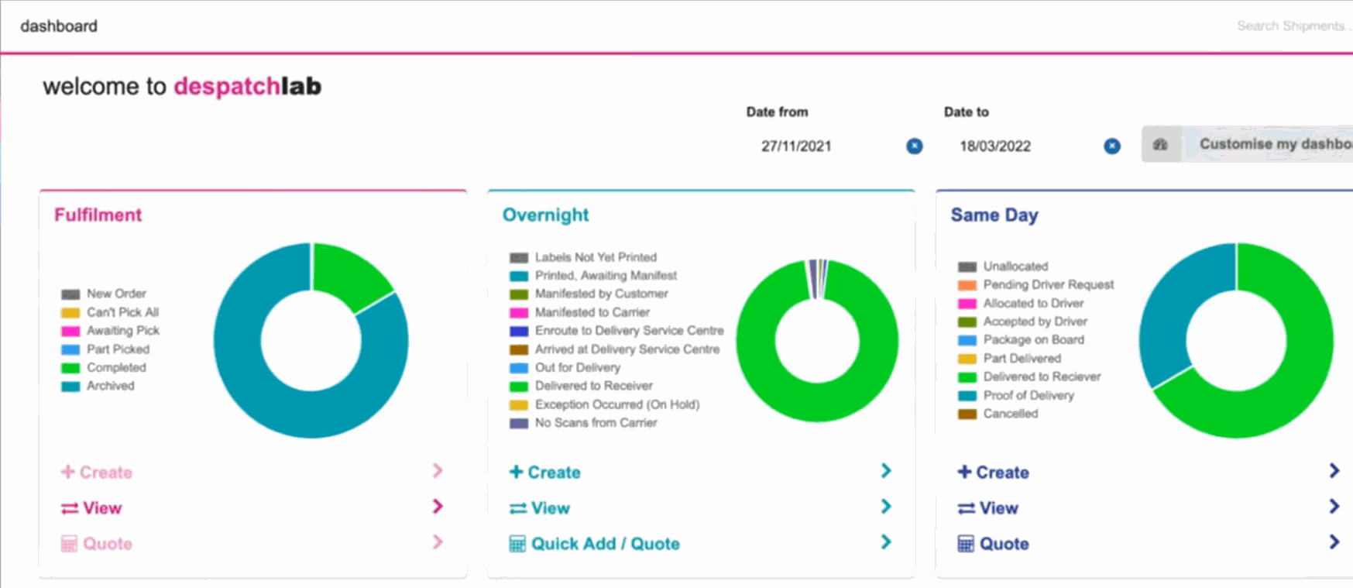Click Out for Delivery color swatch

tap(519, 368)
